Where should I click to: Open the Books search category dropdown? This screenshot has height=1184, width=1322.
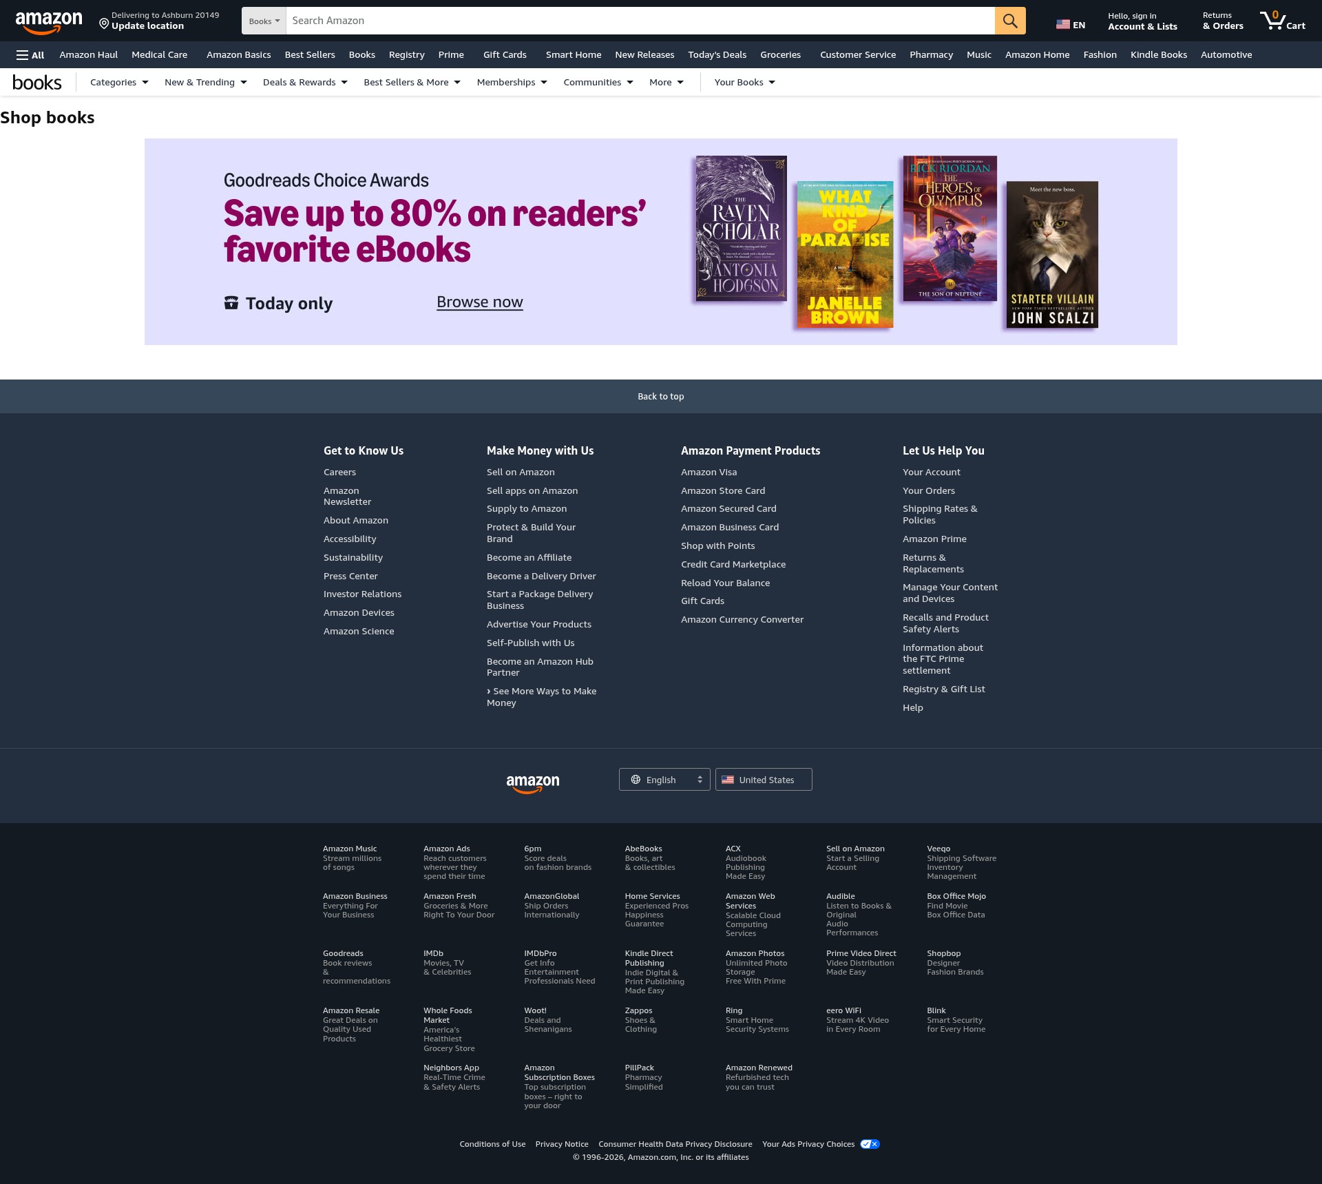tap(264, 21)
